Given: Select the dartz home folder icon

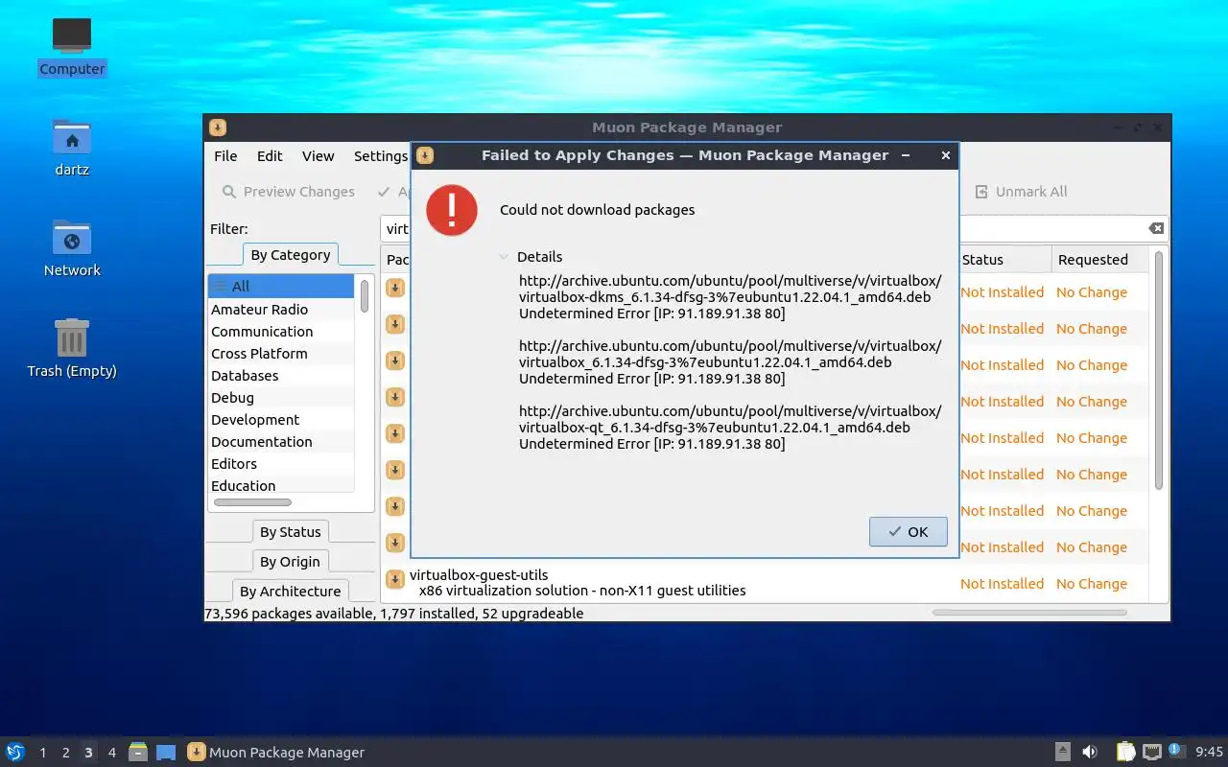Looking at the screenshot, I should click(72, 148).
